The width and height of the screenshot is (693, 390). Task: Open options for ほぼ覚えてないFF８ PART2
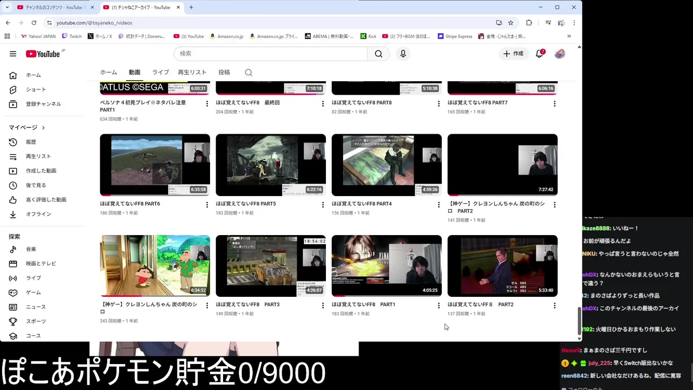point(554,305)
